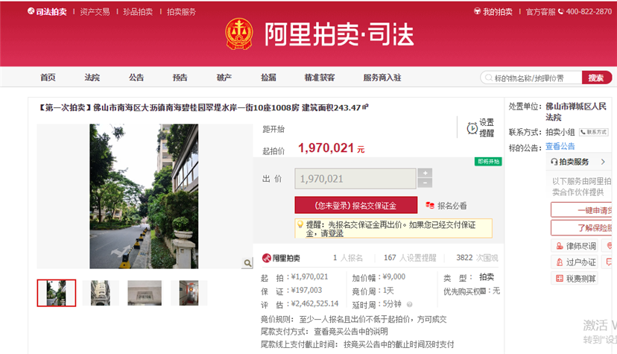Click the court emblem logo
617x354 pixels.
click(238, 34)
